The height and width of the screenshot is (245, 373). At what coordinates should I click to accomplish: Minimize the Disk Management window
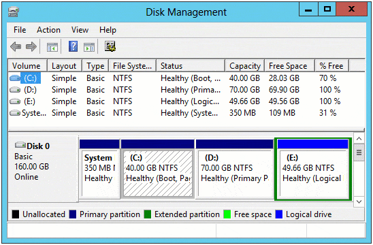pyautogui.click(x=308, y=10)
